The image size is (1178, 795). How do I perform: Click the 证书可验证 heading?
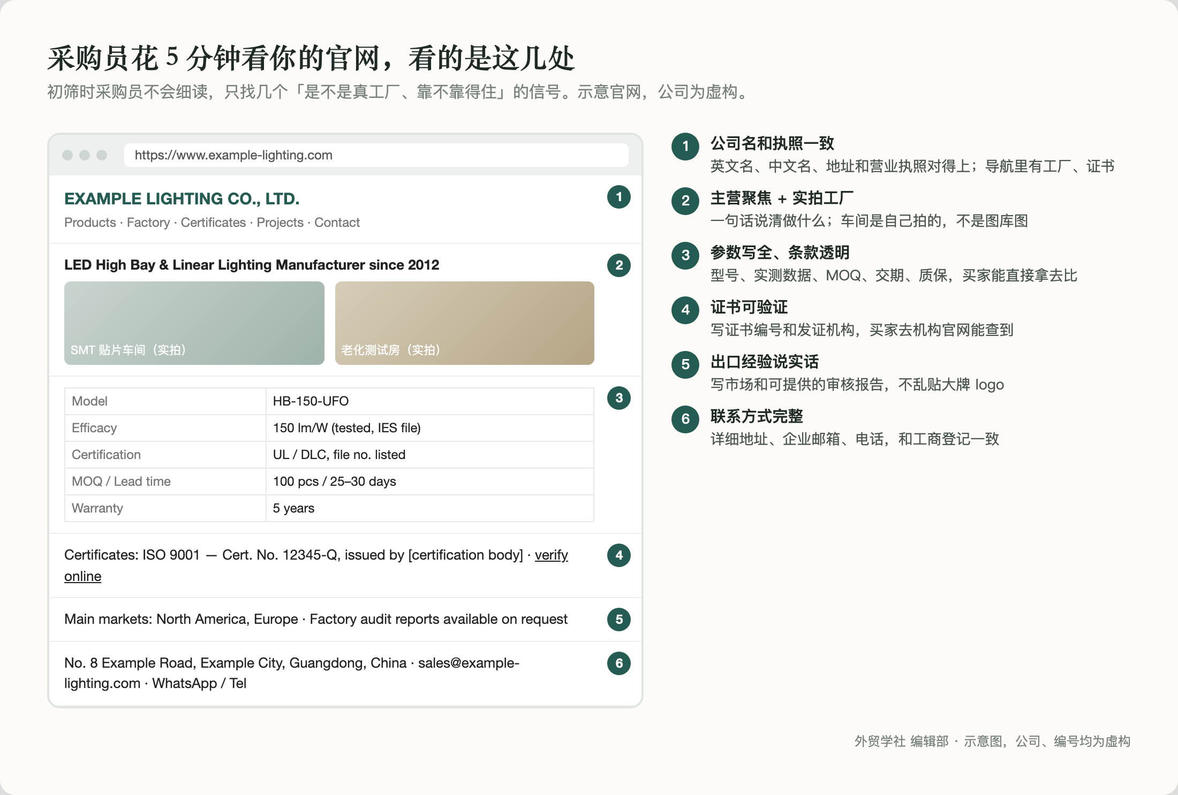coord(749,307)
